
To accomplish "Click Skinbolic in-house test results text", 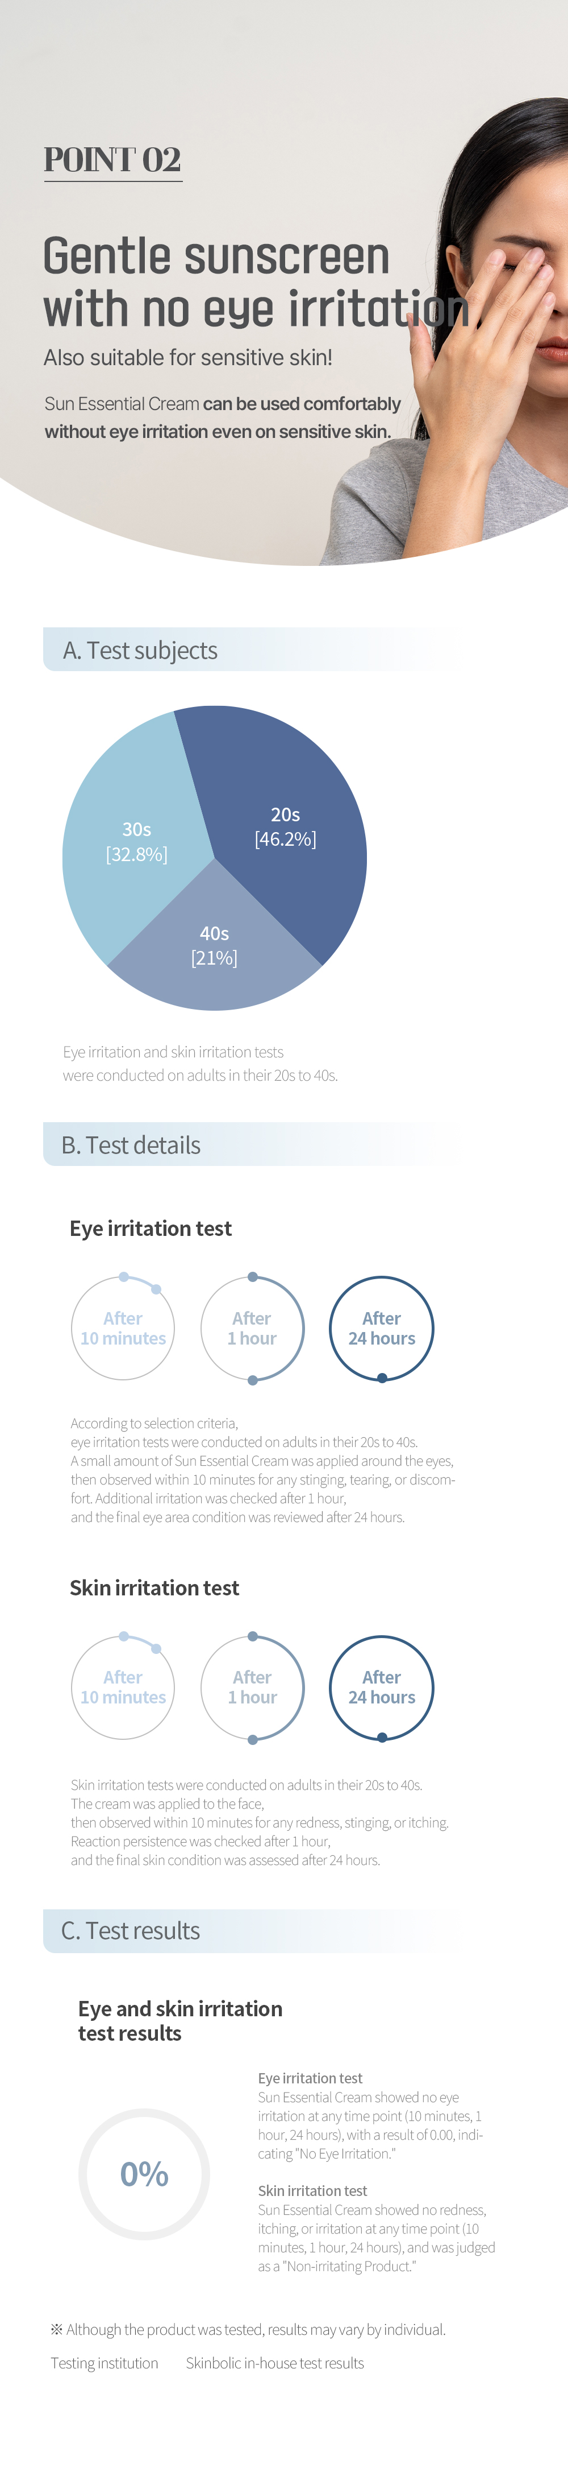I will 274,2363.
